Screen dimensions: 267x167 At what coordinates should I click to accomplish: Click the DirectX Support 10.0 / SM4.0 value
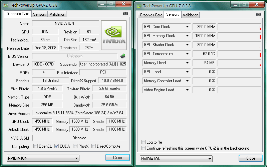112,80
